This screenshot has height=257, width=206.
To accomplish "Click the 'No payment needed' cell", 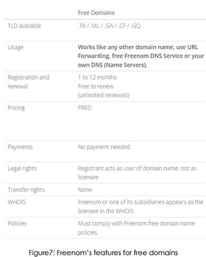I will point(104,147).
